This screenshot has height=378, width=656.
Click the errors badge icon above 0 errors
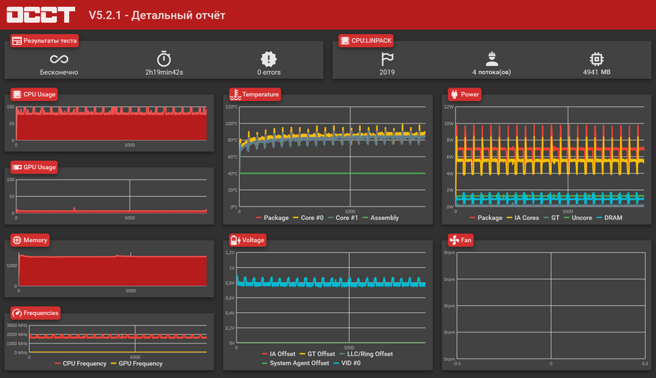(x=269, y=59)
